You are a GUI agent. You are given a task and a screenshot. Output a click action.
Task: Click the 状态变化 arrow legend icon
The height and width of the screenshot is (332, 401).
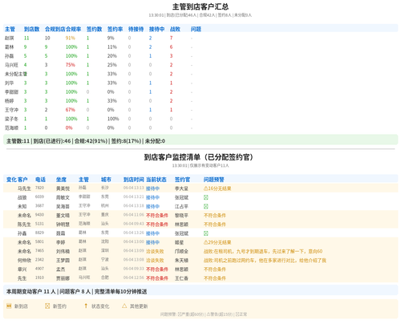tap(86, 306)
